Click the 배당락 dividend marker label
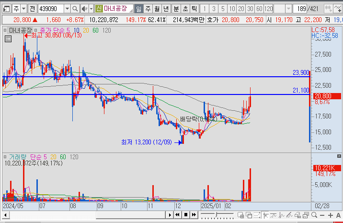 pyautogui.click(x=199, y=119)
